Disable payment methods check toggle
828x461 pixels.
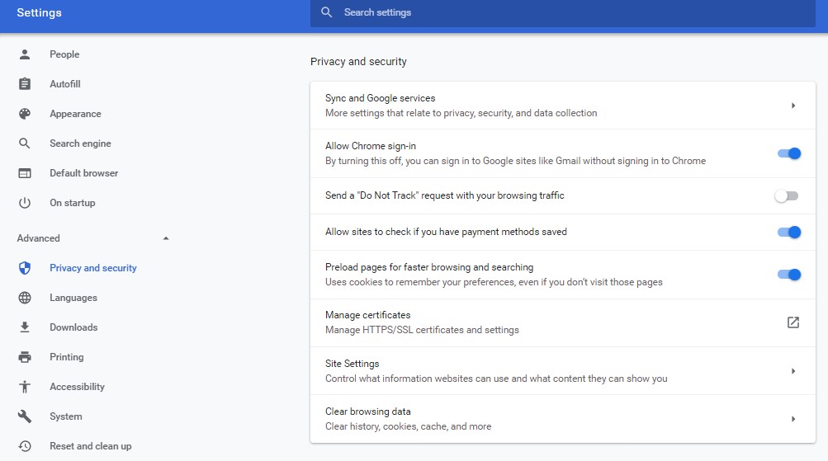click(x=789, y=232)
